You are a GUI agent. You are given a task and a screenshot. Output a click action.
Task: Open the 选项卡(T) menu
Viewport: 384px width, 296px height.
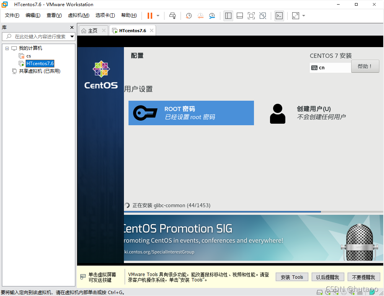coord(105,15)
